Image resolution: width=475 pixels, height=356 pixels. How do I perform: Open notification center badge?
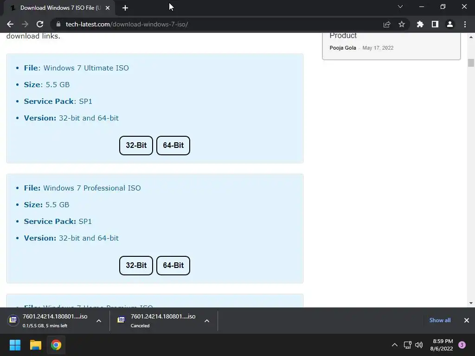(462, 345)
